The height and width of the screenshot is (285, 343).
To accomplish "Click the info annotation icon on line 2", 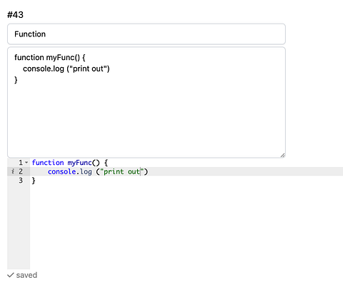I will (x=13, y=171).
